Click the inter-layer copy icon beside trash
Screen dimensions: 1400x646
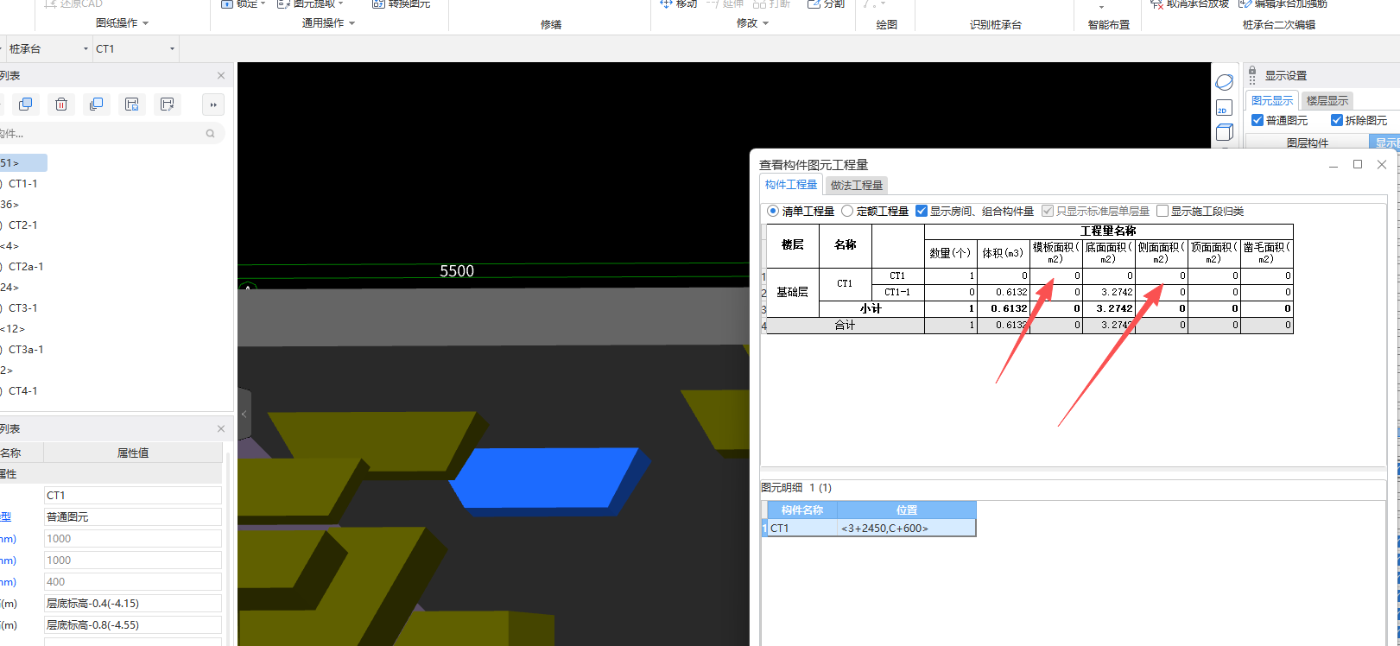coord(96,104)
